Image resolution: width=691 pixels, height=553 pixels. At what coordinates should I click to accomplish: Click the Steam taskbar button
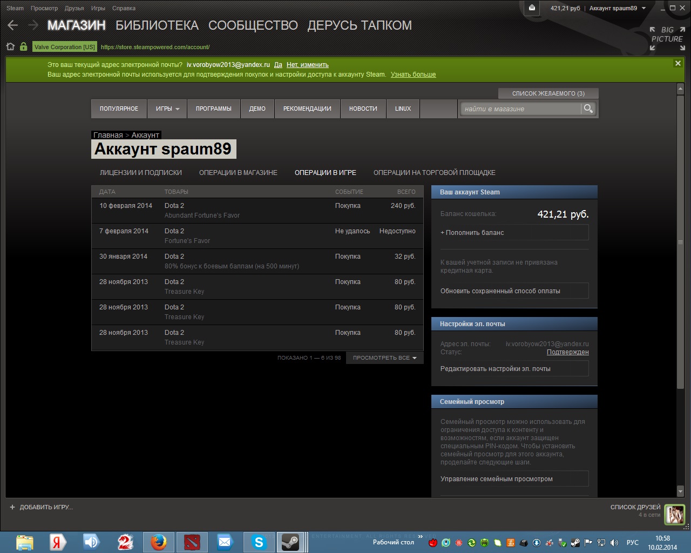(x=292, y=542)
